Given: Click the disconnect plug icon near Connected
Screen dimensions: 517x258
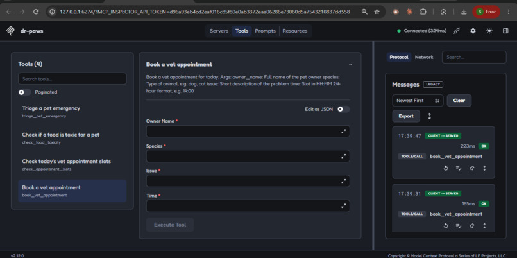Looking at the screenshot, I should click(457, 31).
